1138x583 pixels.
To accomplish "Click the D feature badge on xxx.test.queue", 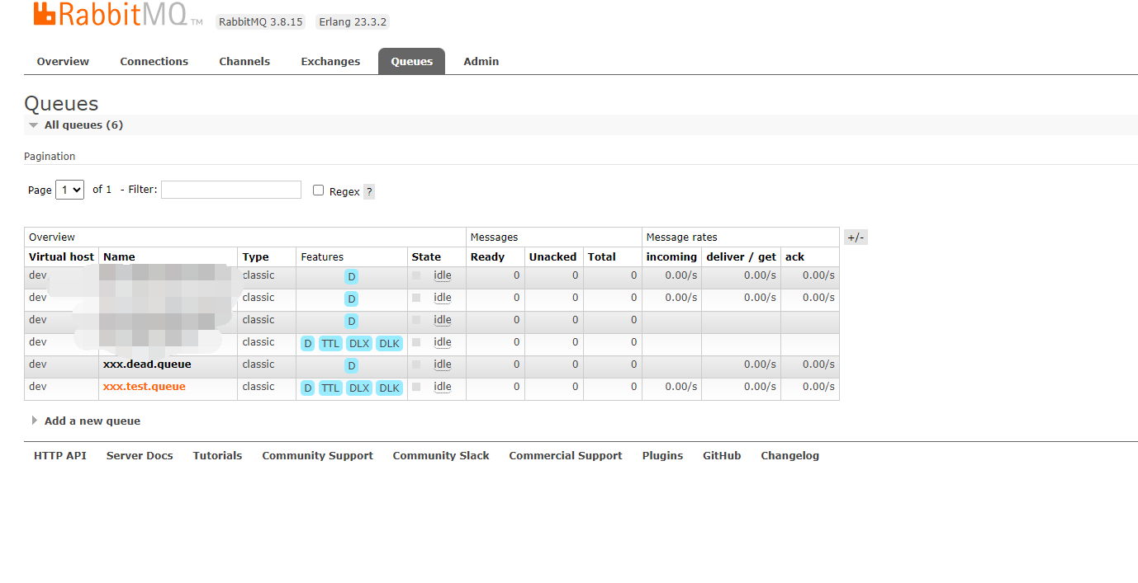I will click(x=308, y=388).
